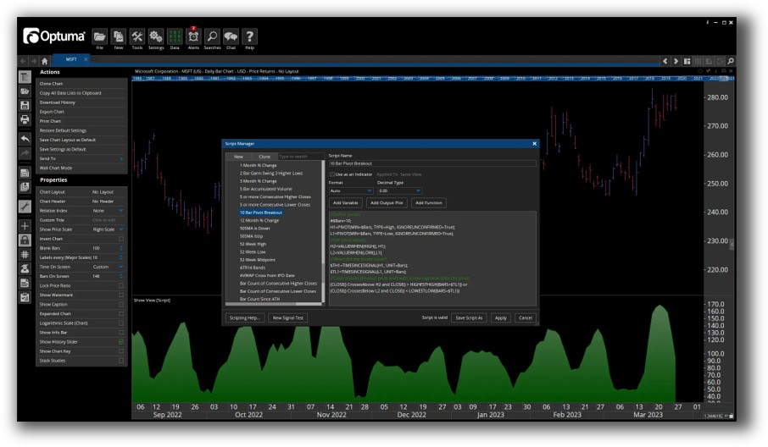Click the Add Variable button

(x=345, y=203)
